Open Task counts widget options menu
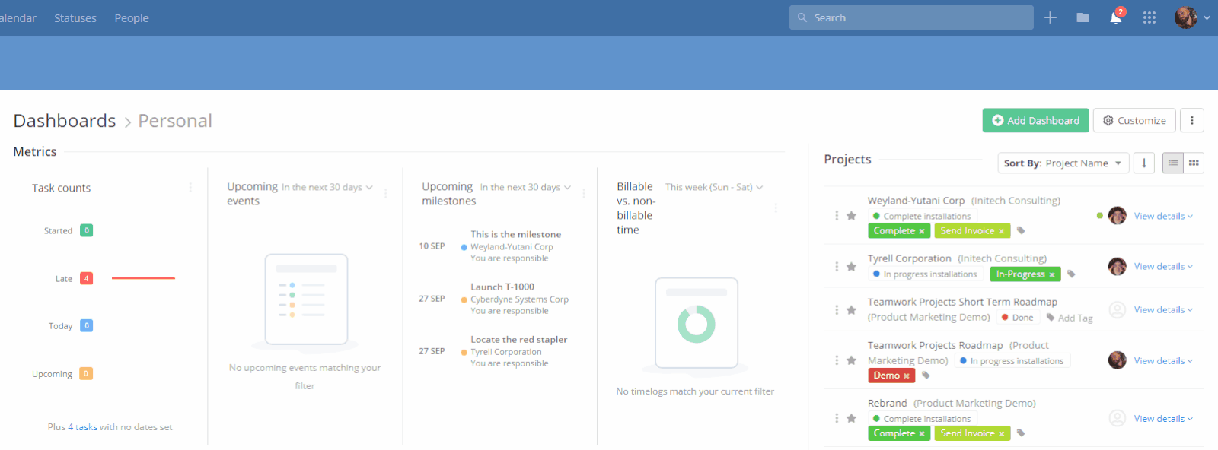 coord(190,188)
